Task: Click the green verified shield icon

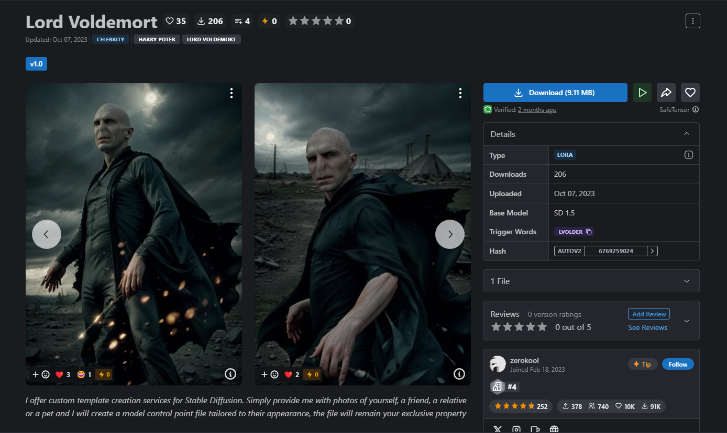Action: 488,110
